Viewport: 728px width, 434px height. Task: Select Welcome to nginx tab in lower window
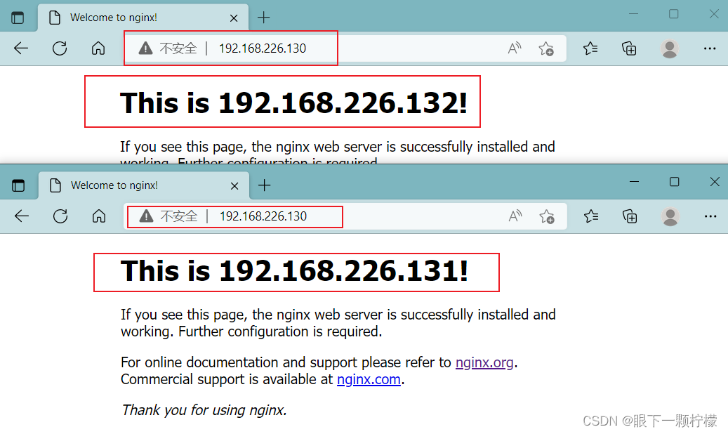tap(144, 185)
